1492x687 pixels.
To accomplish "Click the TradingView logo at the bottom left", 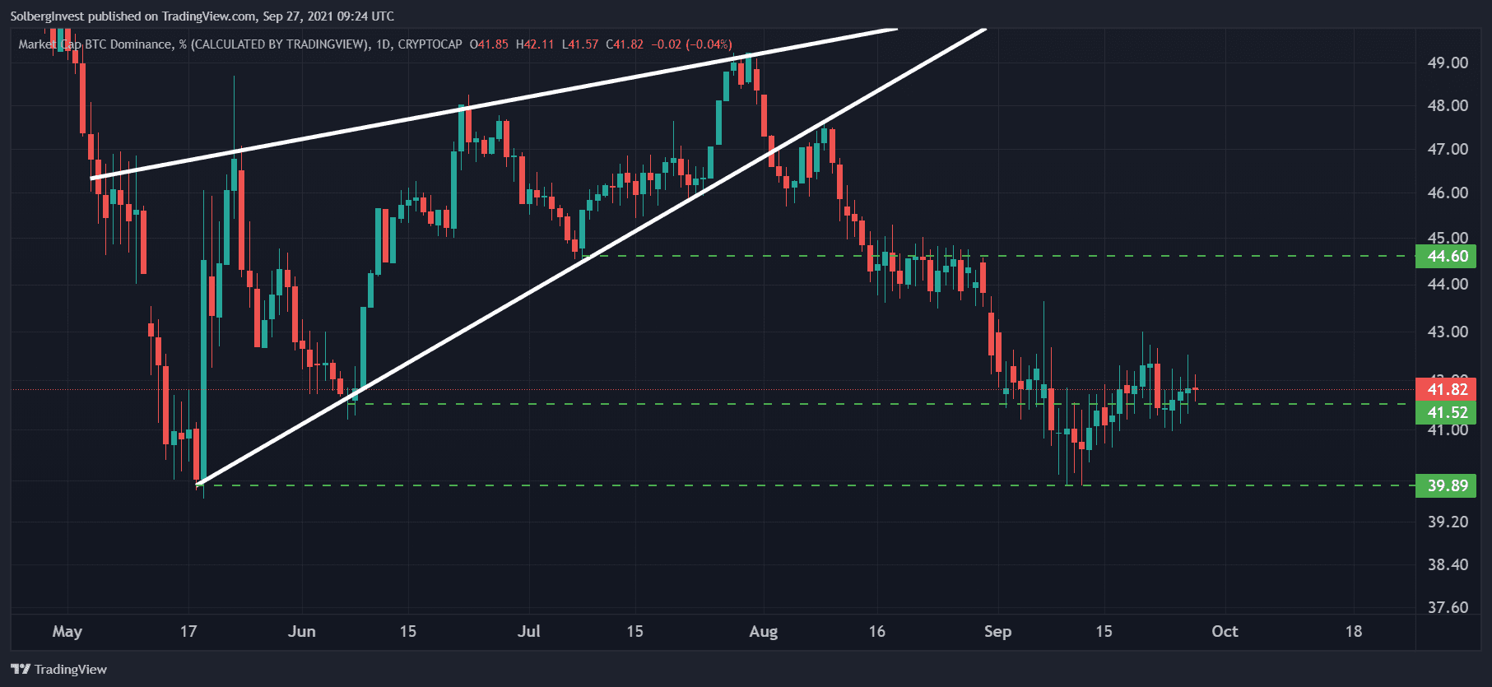I will (58, 669).
